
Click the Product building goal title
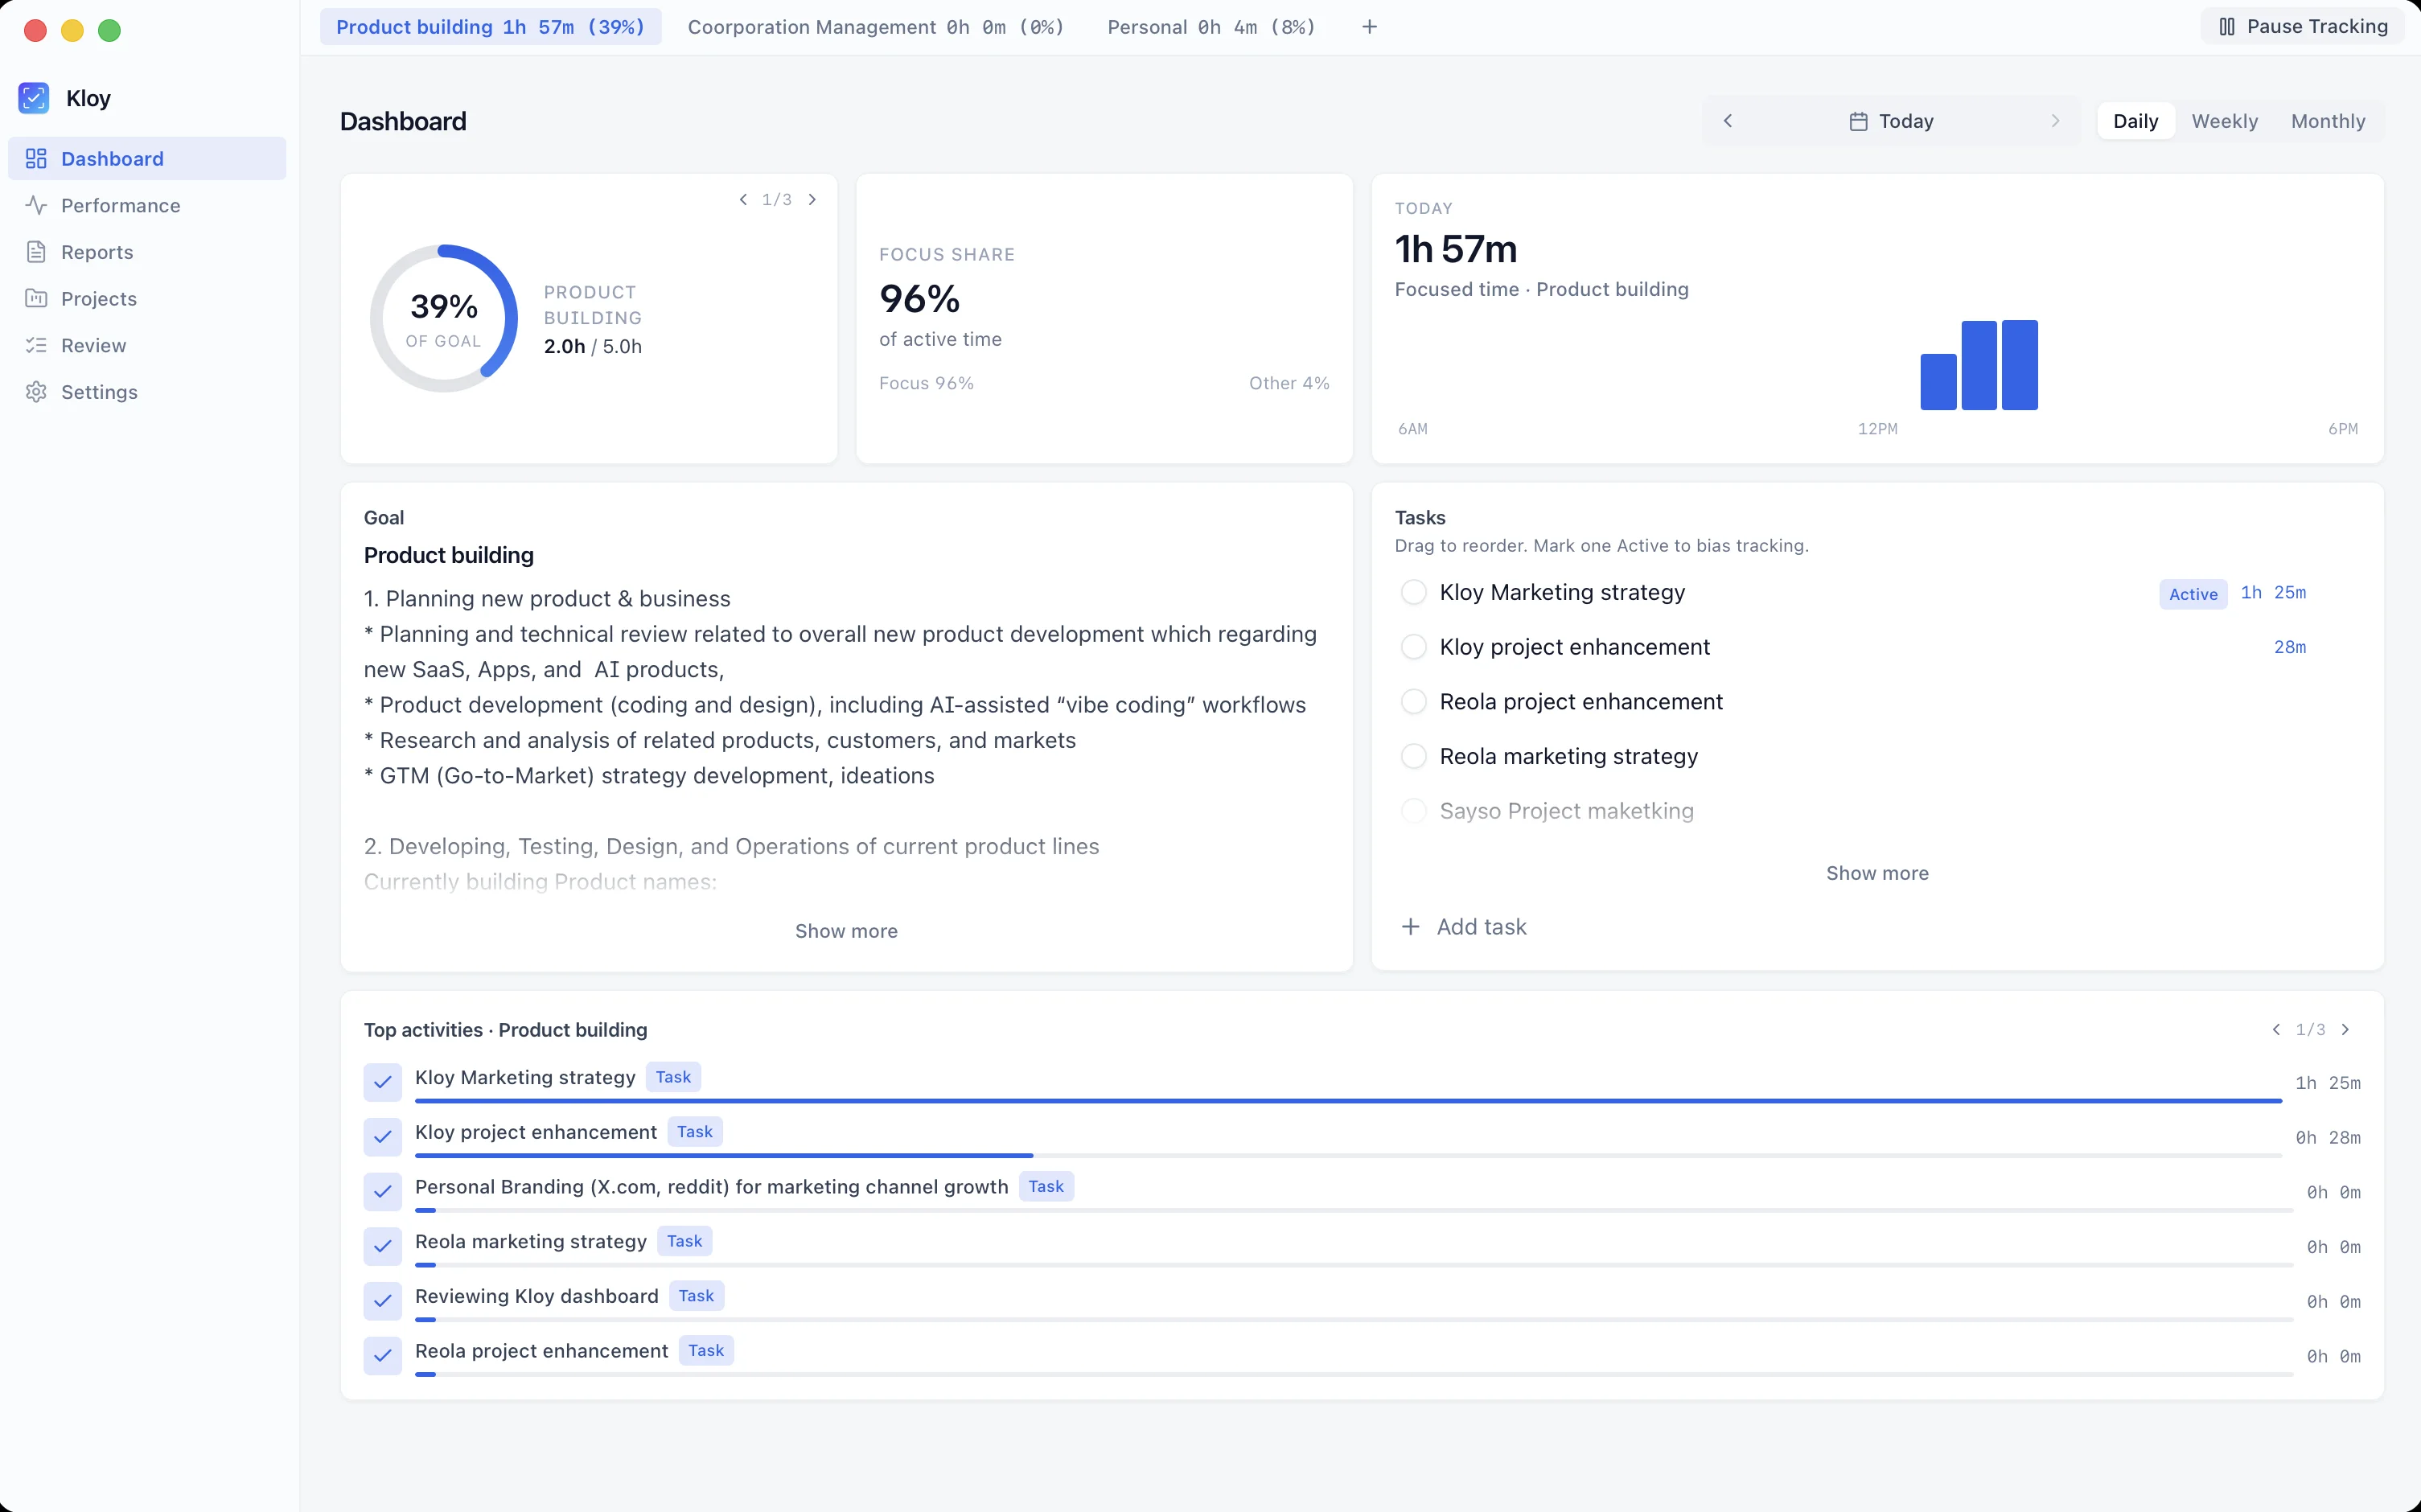click(x=449, y=555)
